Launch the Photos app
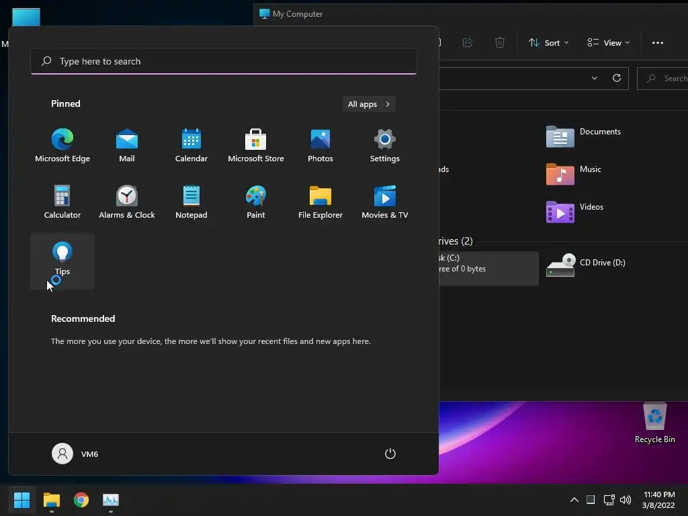Image resolution: width=688 pixels, height=516 pixels. click(x=320, y=146)
